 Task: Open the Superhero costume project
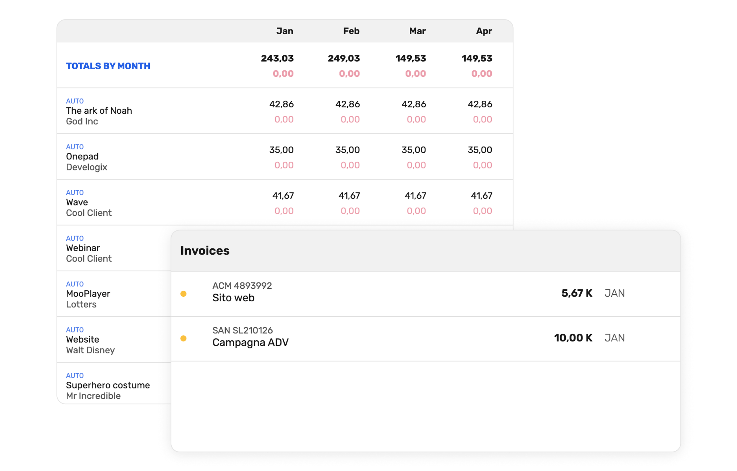[108, 385]
